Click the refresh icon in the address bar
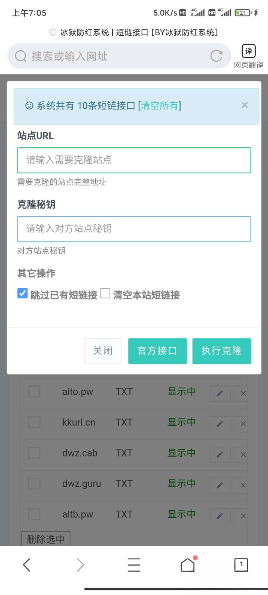 coord(216,56)
